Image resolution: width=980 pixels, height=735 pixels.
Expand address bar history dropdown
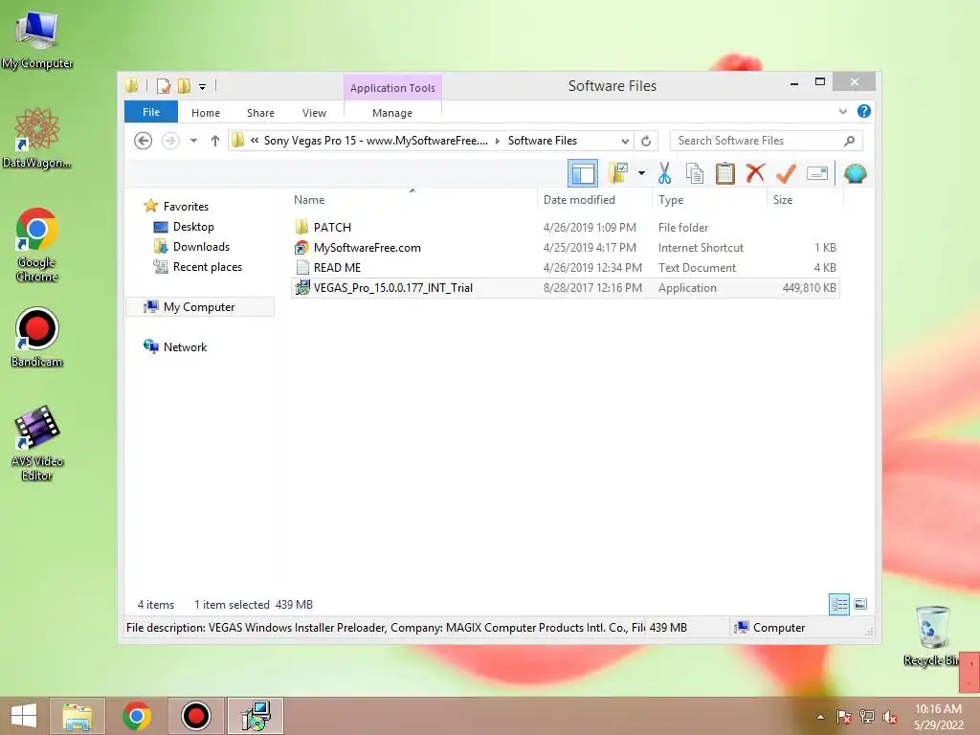coord(624,142)
